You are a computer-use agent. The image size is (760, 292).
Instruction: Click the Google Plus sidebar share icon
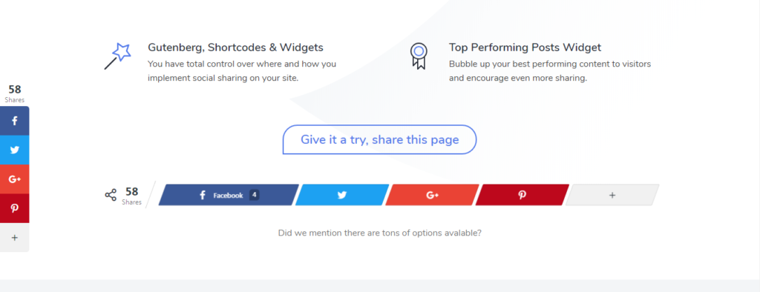[x=15, y=179]
